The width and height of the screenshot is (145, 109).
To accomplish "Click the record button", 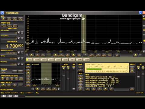I will point(16,96).
